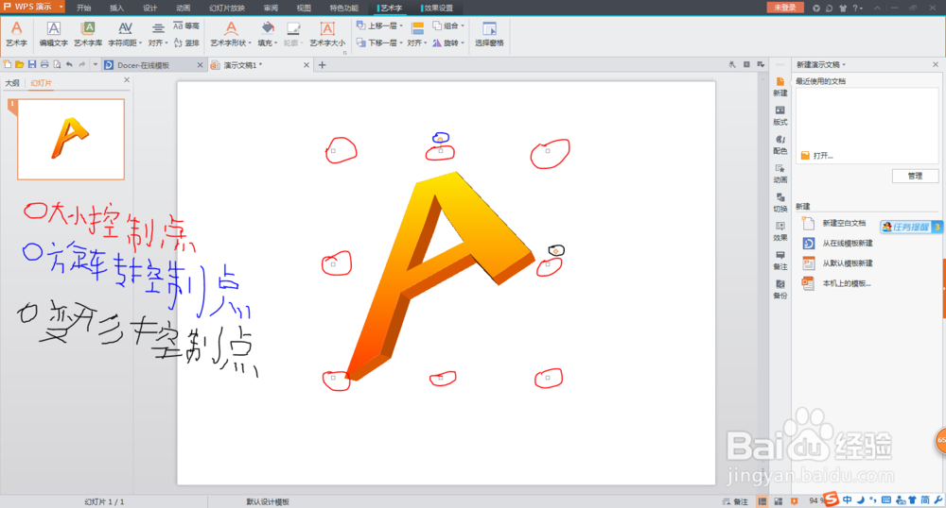The height and width of the screenshot is (508, 946).
Task: Open the 艺术字库 WordArt gallery
Action: (x=88, y=34)
